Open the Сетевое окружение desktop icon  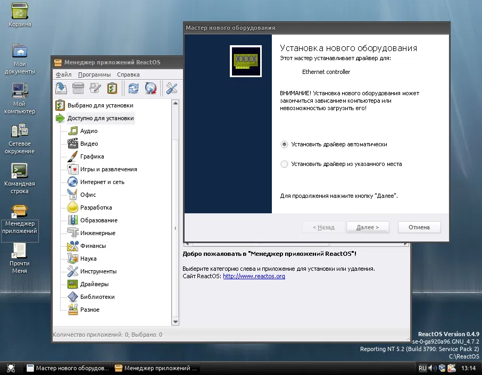(20, 139)
